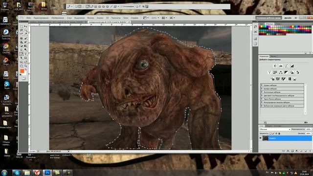Expand Цветовой тон/Насыщенность наборы presets
This screenshot has height=176, width=313.
(262, 95)
